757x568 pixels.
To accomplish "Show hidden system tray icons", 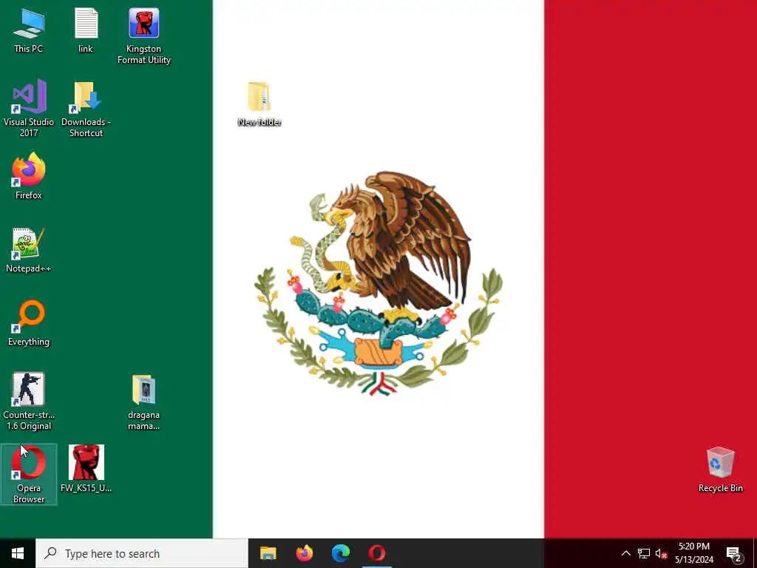I will [x=625, y=553].
